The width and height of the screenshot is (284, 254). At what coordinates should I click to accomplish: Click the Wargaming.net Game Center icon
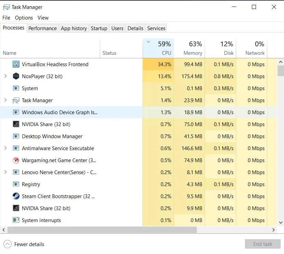click(x=16, y=160)
